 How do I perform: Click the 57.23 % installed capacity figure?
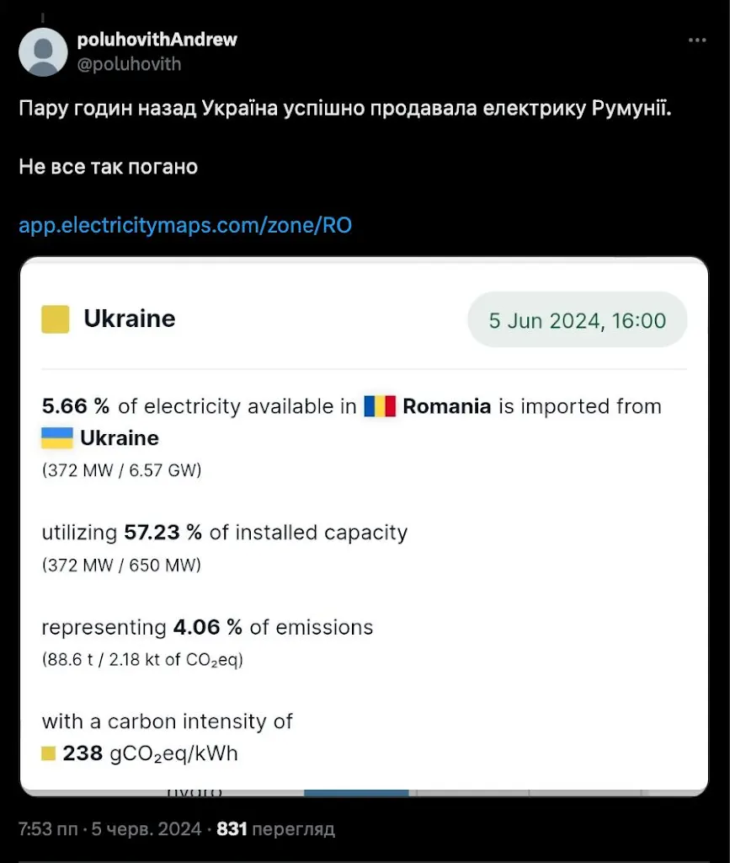[163, 533]
